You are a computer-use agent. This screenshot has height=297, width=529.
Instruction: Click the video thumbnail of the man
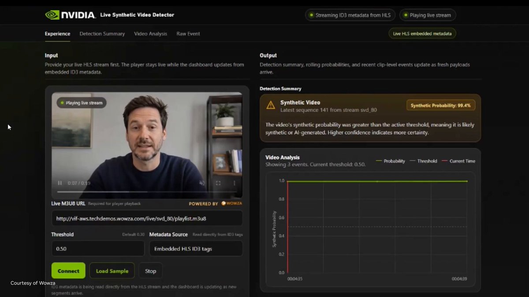click(147, 145)
